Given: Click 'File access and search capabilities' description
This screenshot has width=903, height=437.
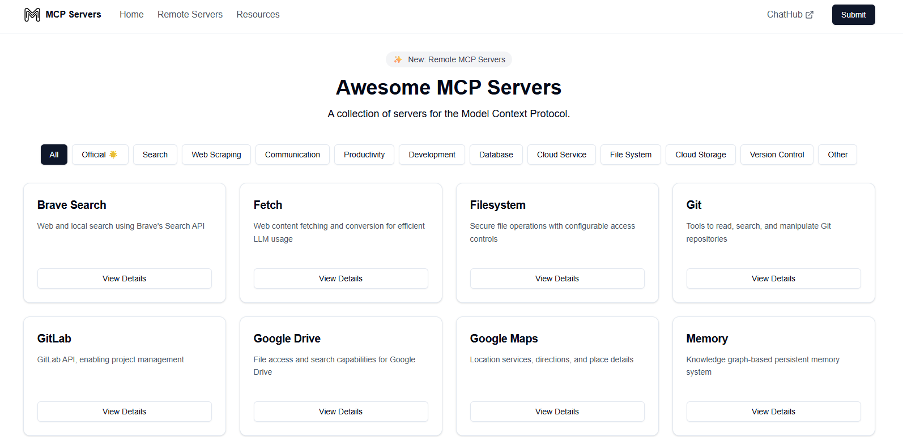Looking at the screenshot, I should point(334,366).
